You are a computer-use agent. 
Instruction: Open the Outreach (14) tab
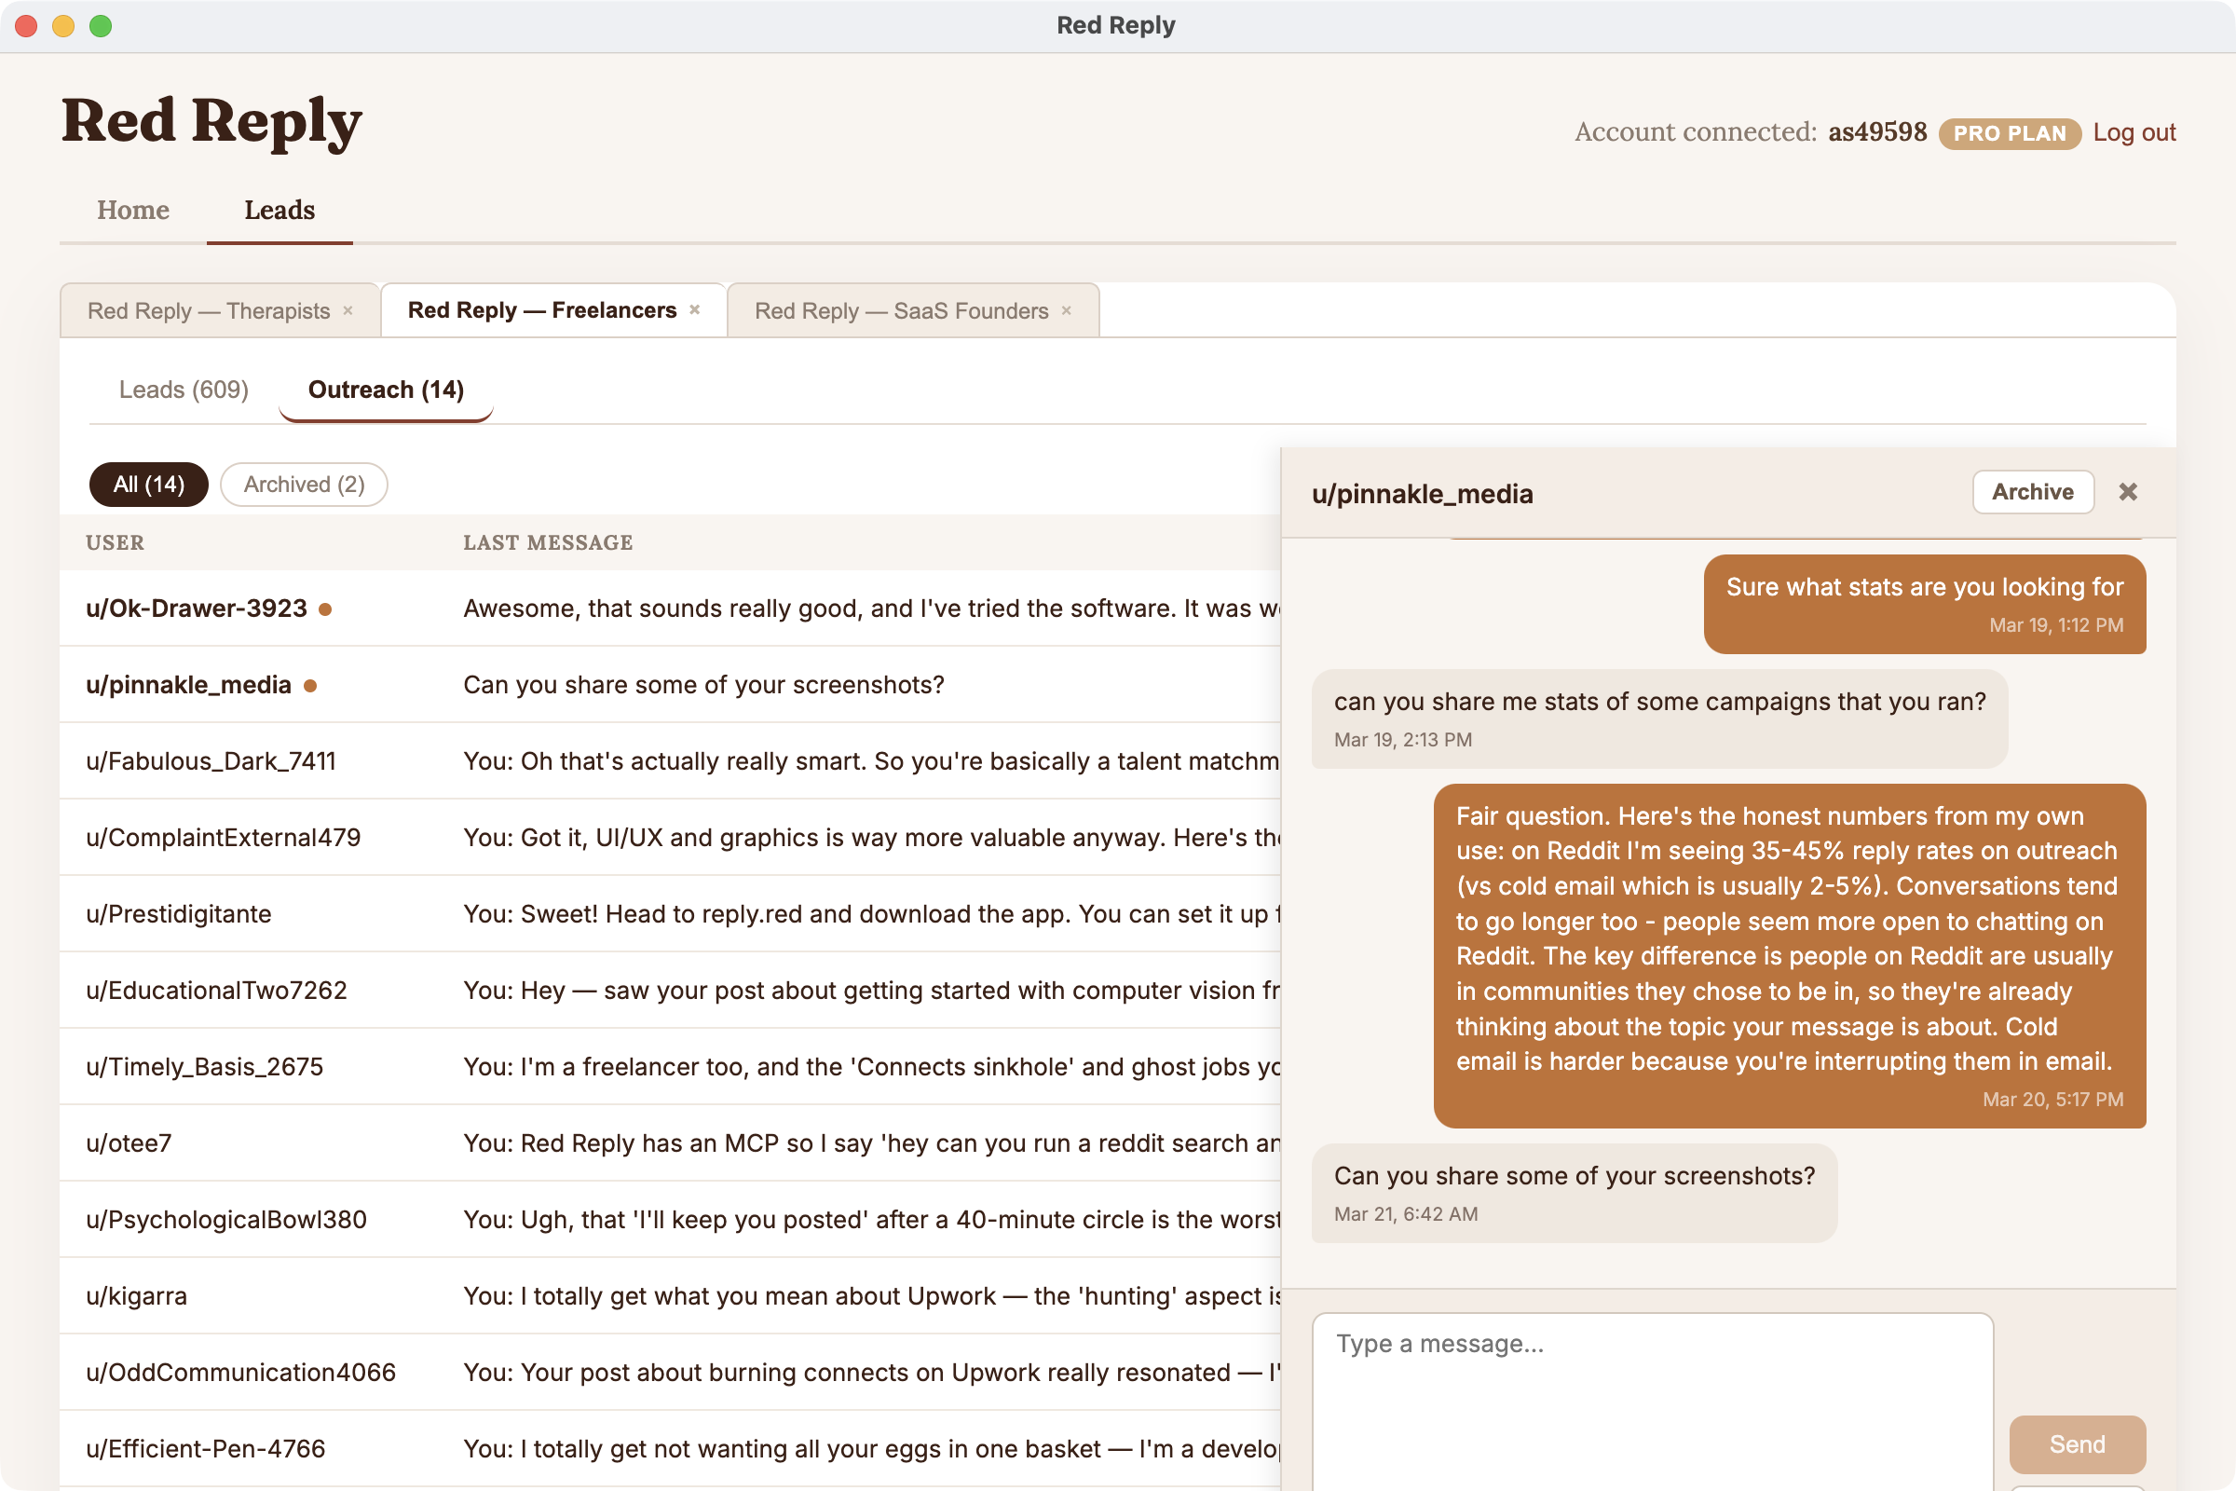click(385, 389)
